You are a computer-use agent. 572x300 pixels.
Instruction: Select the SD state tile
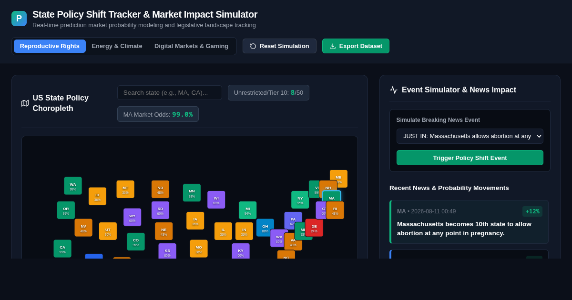160,210
